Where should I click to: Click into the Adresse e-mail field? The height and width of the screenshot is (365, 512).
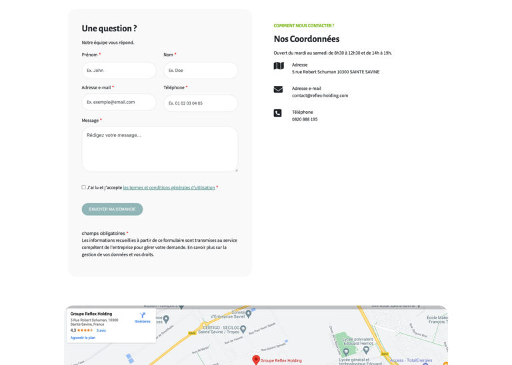point(119,103)
